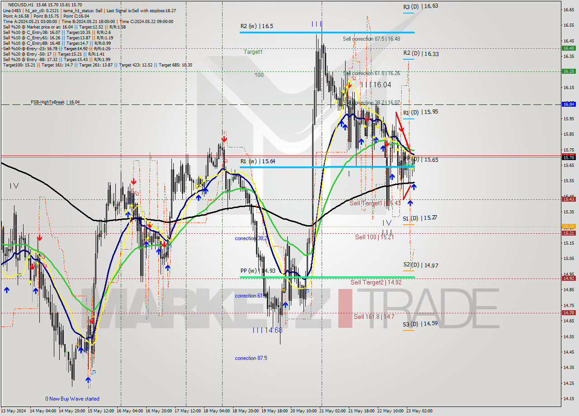This screenshot has height=416, width=579.
Task: Click the 'Sell 100 | 15.21' label
Action: coord(374,237)
